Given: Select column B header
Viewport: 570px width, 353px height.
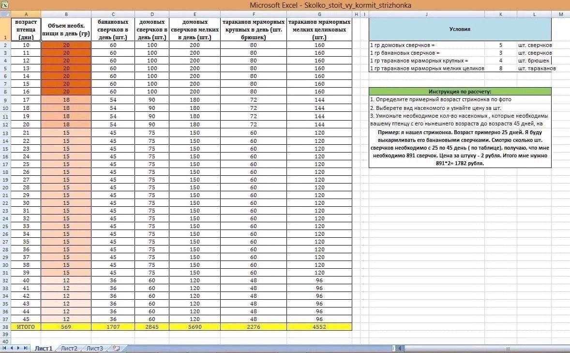Looking at the screenshot, I should (66, 14).
